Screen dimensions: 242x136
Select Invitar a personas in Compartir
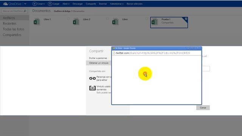click(98, 58)
